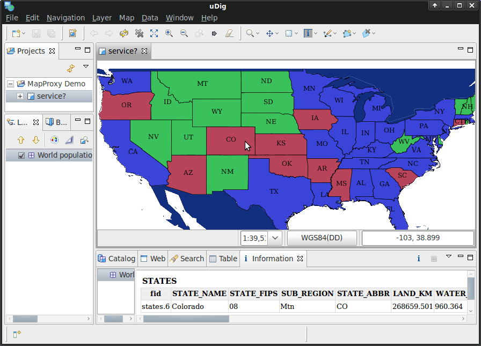Click the Save All toolbar icon
Screen dimensions: 481x346
[x=51, y=33]
